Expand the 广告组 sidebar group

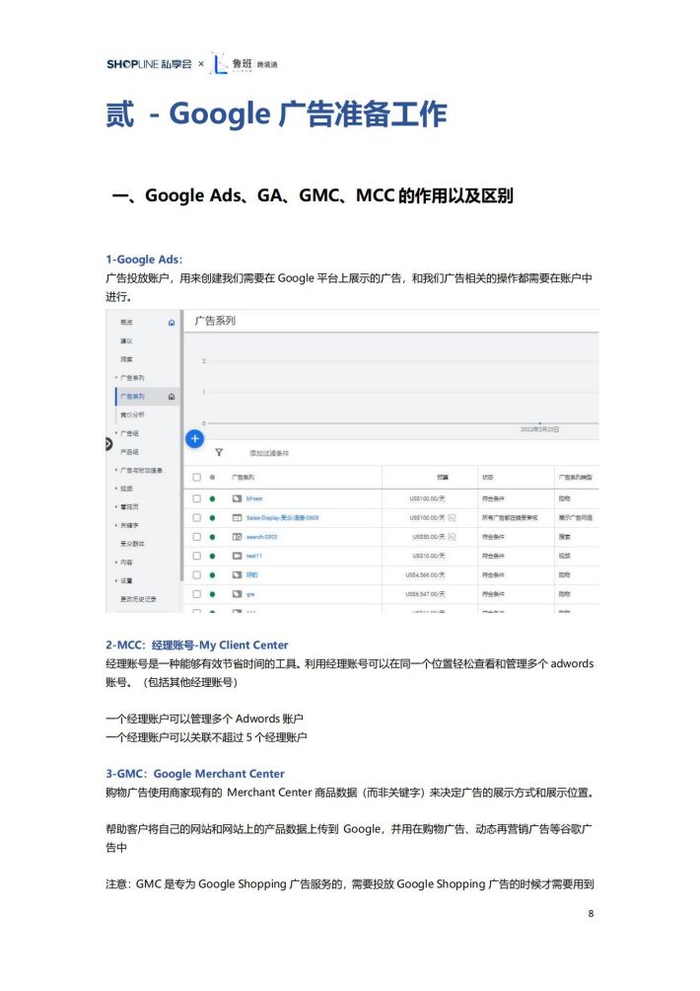[x=116, y=433]
